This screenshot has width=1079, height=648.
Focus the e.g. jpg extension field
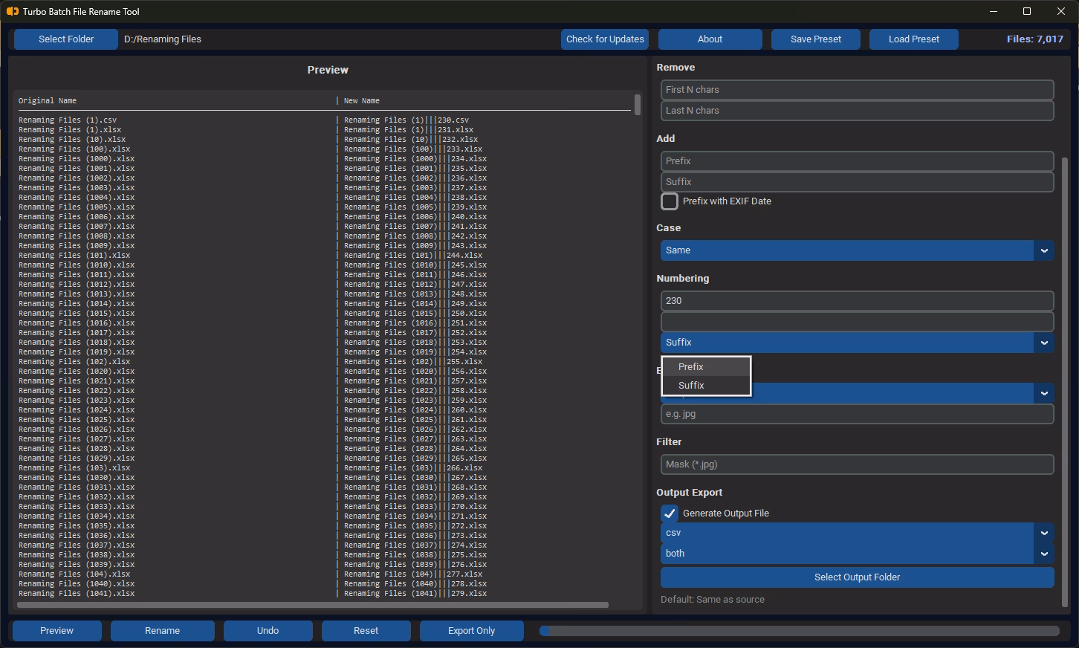(857, 414)
